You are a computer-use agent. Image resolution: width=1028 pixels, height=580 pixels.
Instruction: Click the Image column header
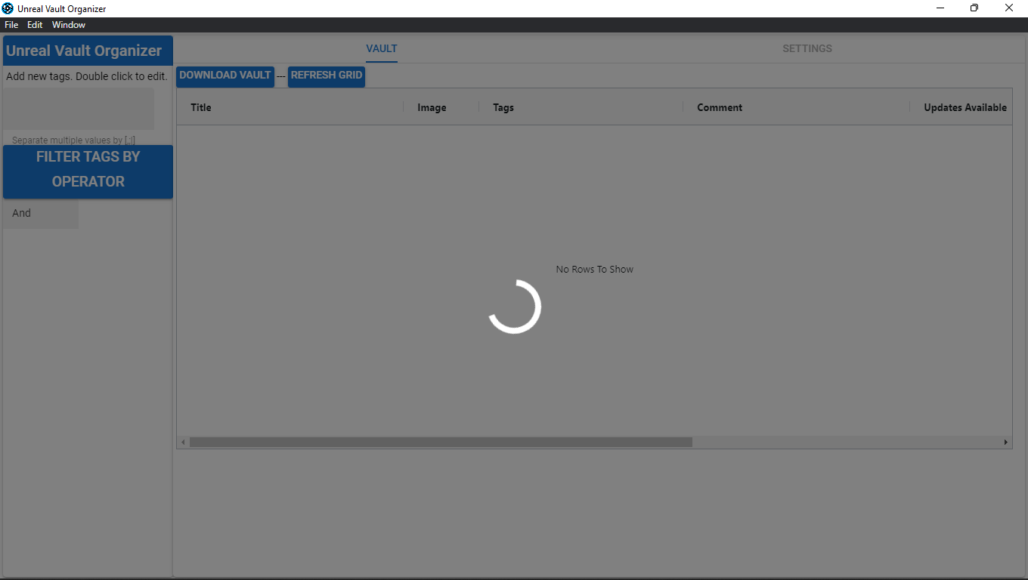(x=441, y=107)
